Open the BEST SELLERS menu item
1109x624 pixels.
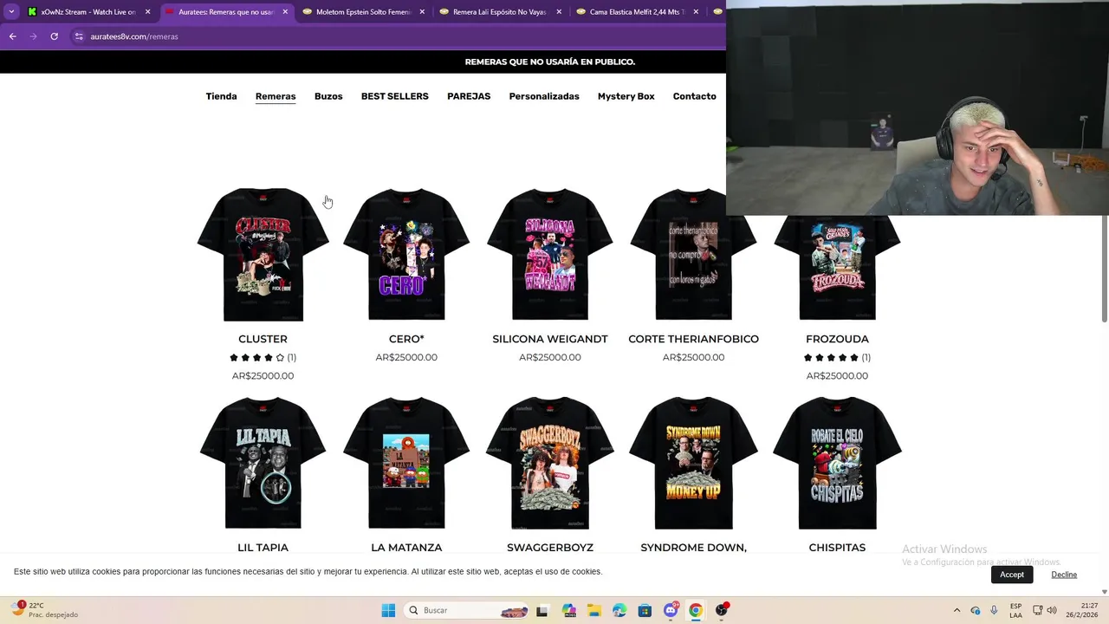pos(394,96)
